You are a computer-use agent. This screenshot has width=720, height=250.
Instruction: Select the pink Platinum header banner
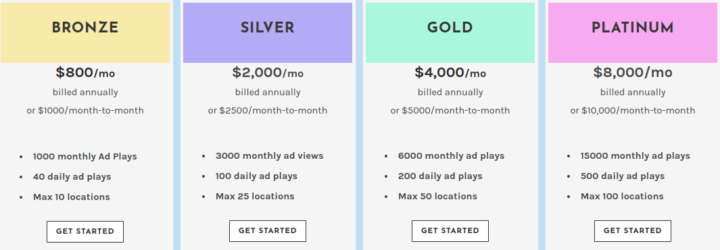point(633,32)
